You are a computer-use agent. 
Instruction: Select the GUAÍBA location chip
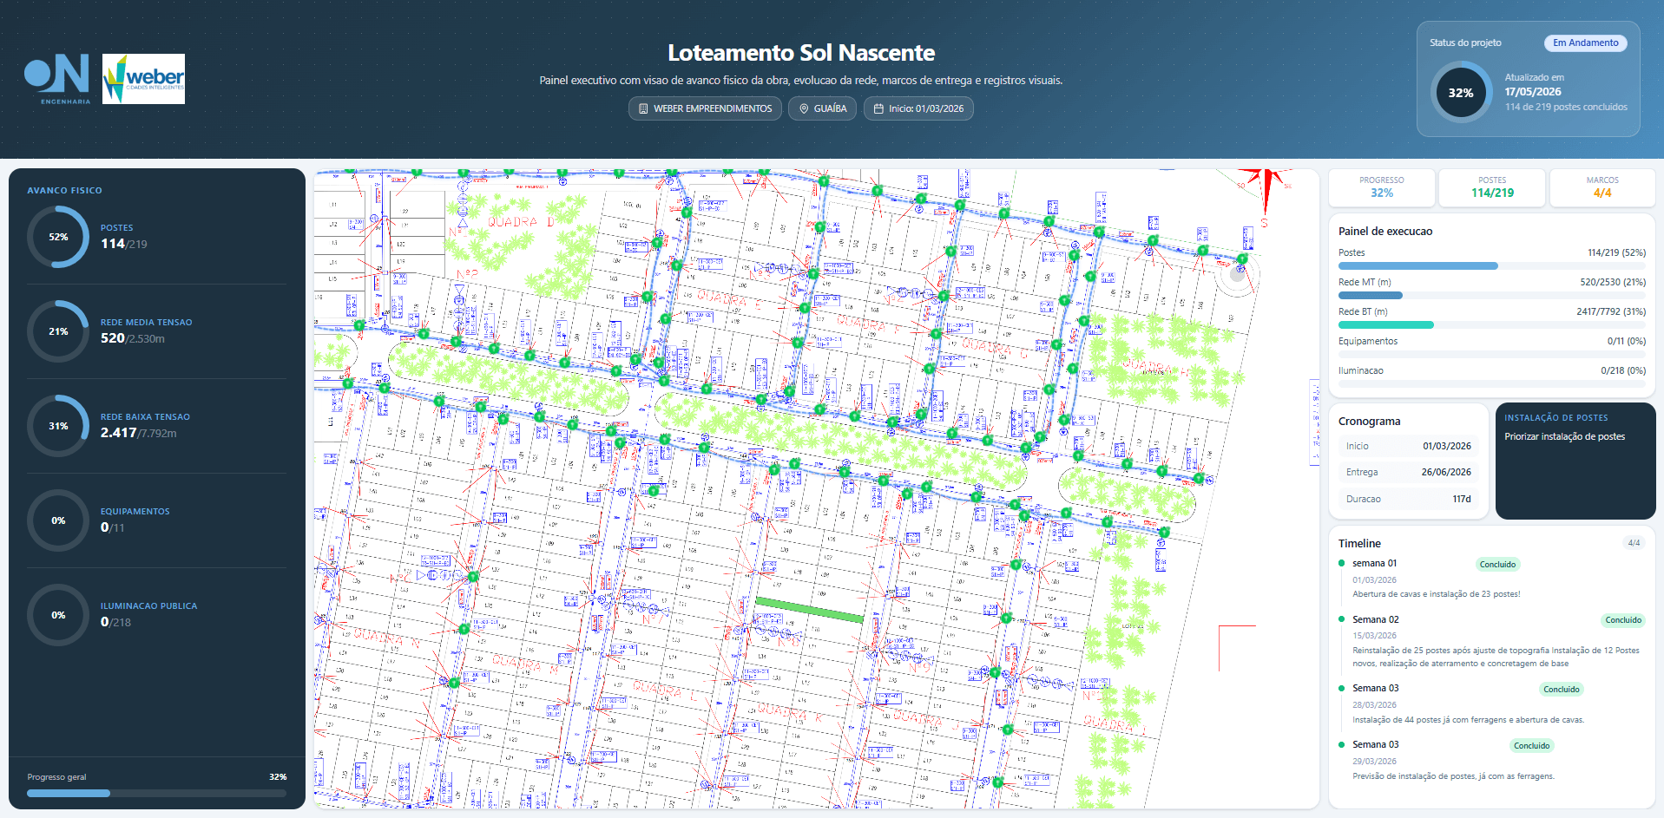(x=823, y=108)
